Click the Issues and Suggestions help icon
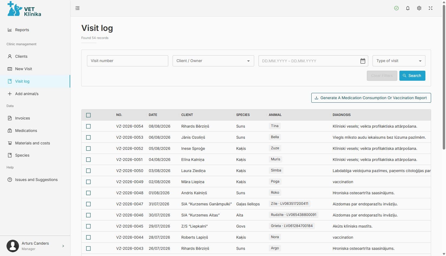Screen dimensions: 446x256 (x=10, y=180)
